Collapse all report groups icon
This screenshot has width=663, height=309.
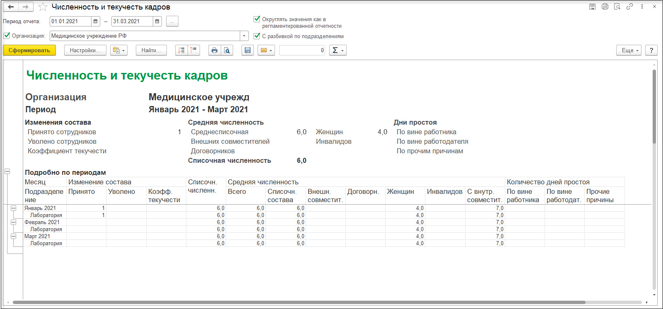181,50
